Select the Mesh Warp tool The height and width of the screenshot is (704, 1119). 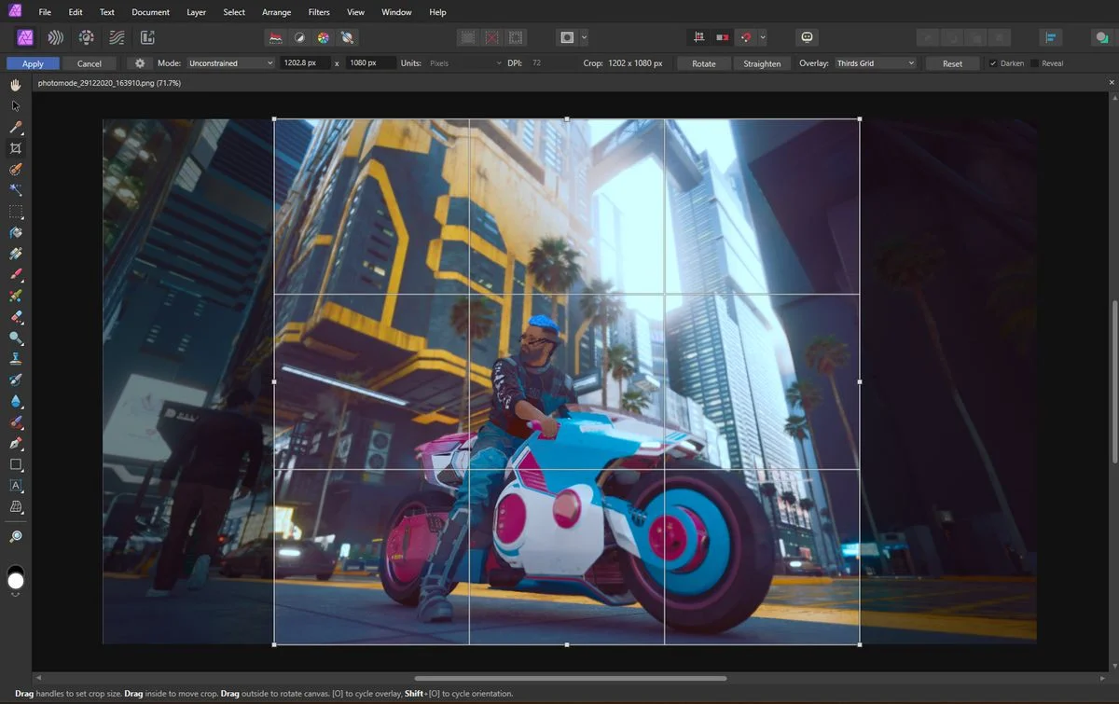click(16, 506)
